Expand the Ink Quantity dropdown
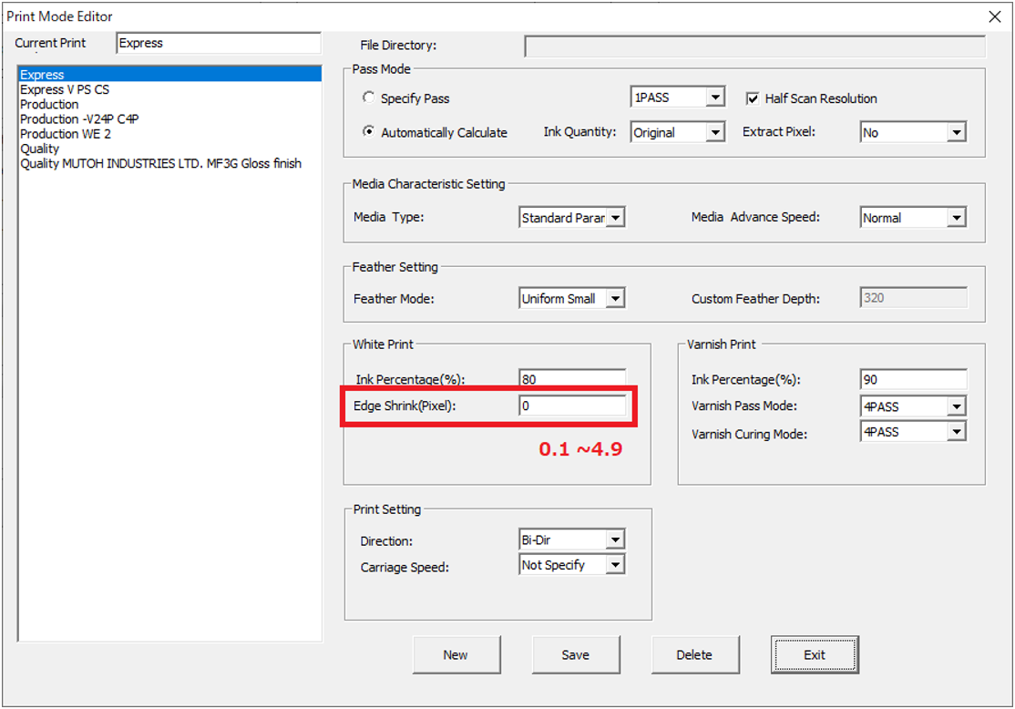1015x709 pixels. pos(715,133)
